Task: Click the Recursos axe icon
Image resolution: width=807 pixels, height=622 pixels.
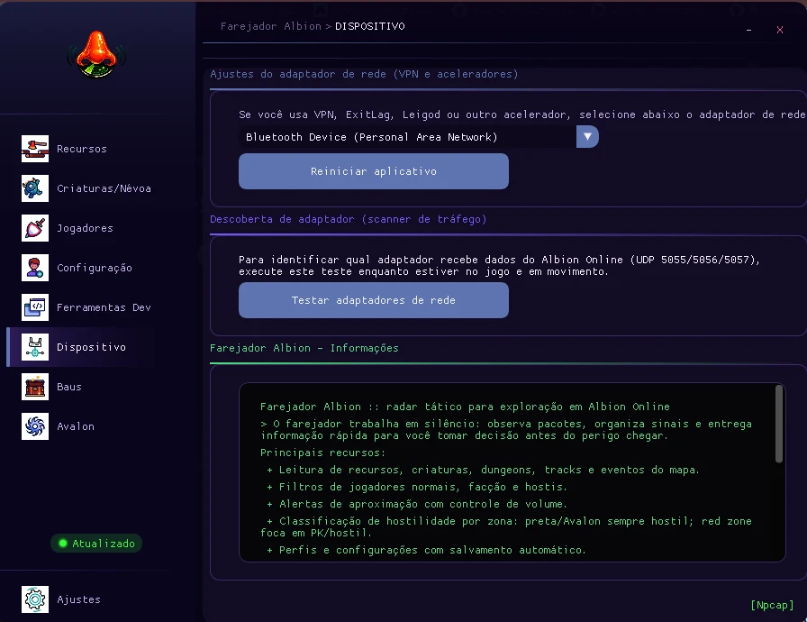Action: coord(35,149)
